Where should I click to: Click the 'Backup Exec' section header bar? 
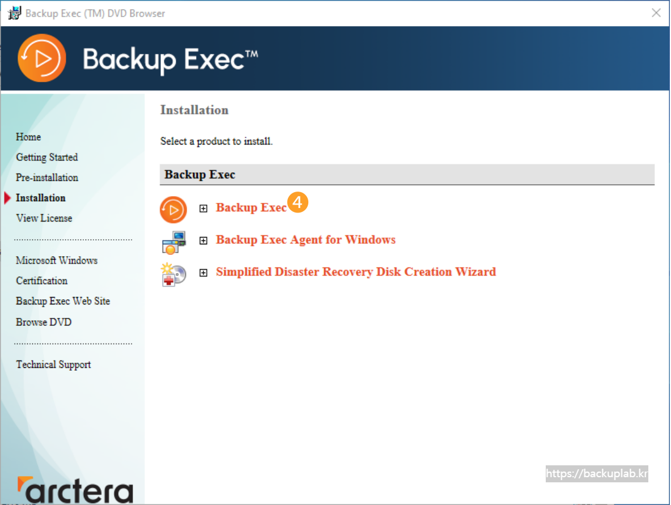tap(407, 175)
